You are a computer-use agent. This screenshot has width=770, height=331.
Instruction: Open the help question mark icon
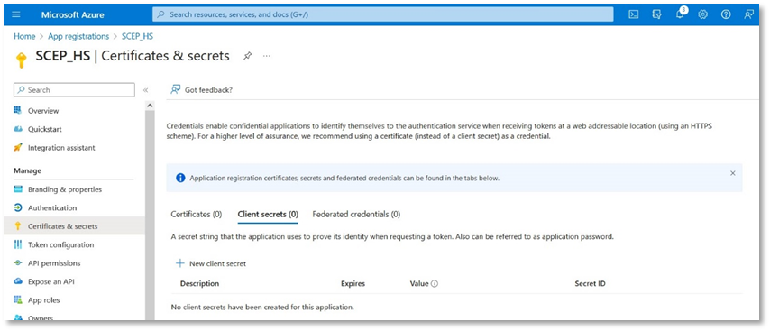point(726,14)
